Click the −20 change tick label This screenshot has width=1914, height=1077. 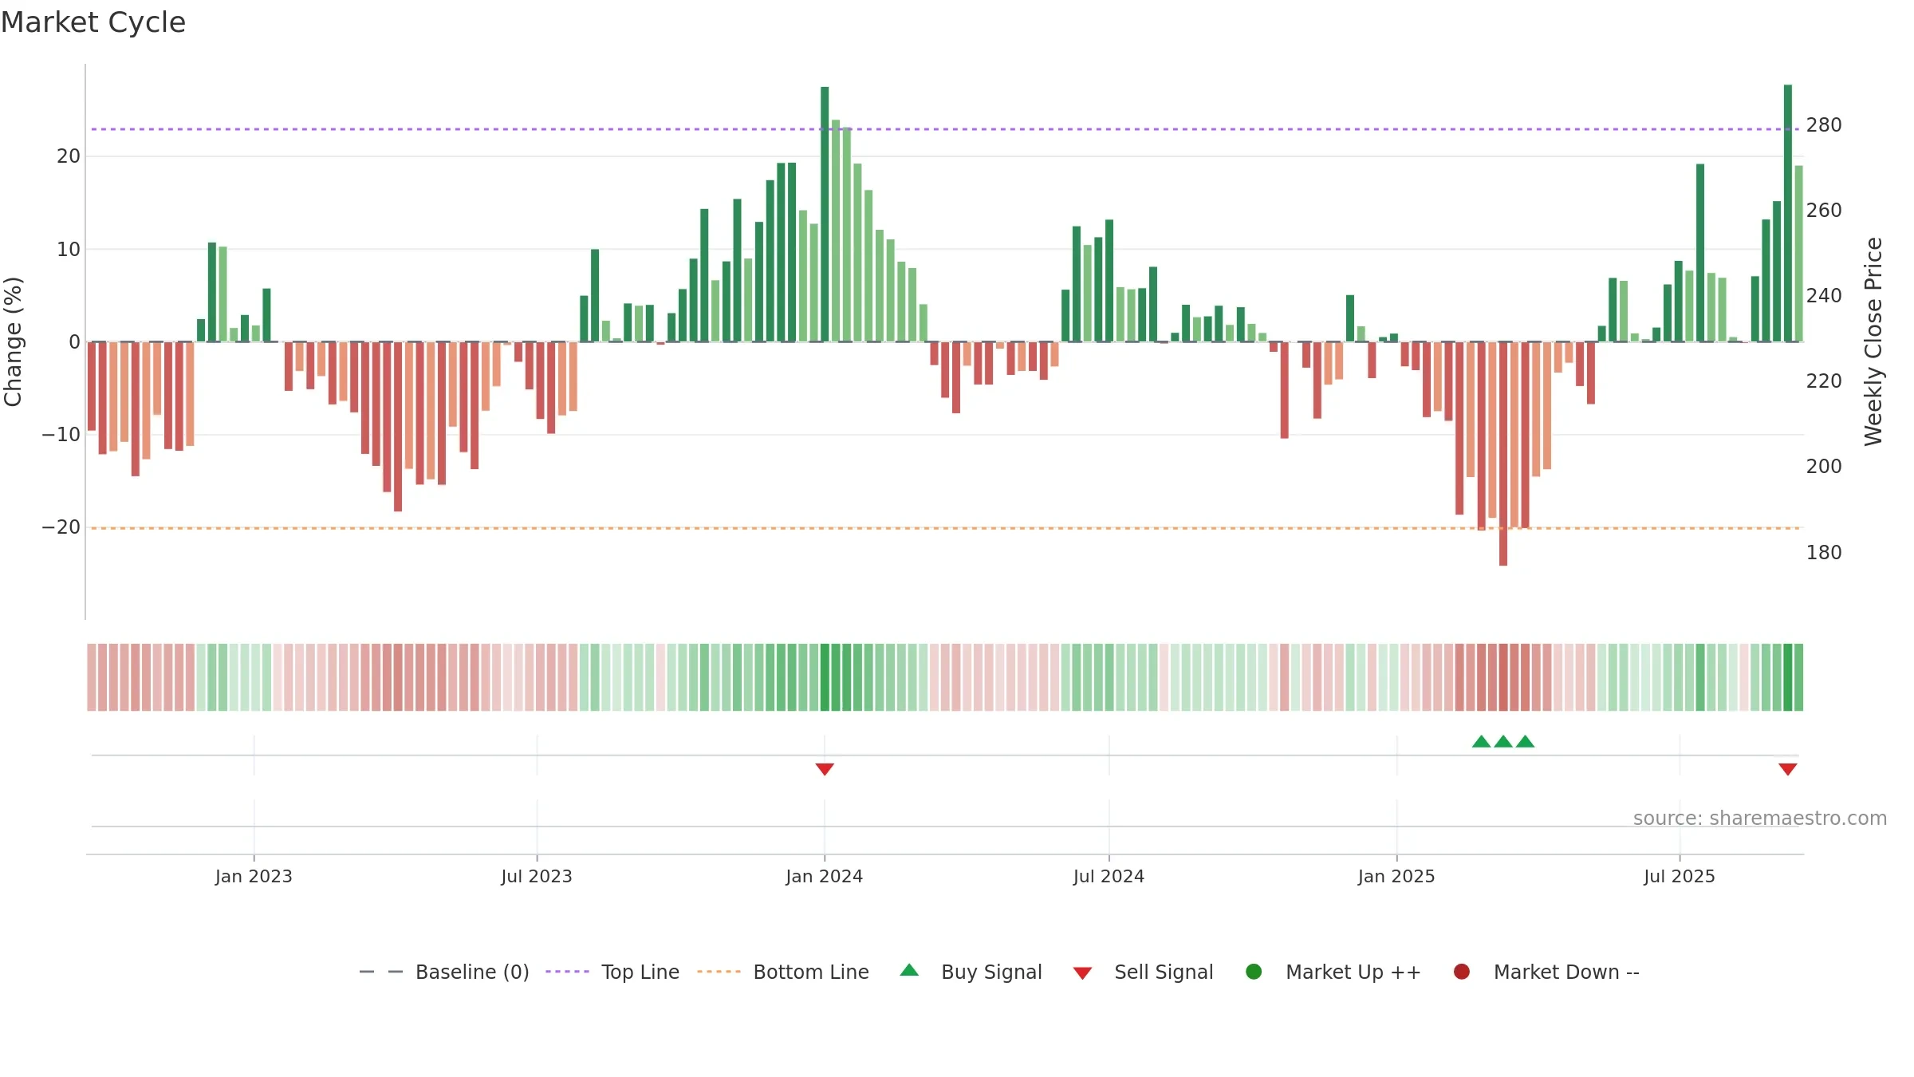click(61, 527)
